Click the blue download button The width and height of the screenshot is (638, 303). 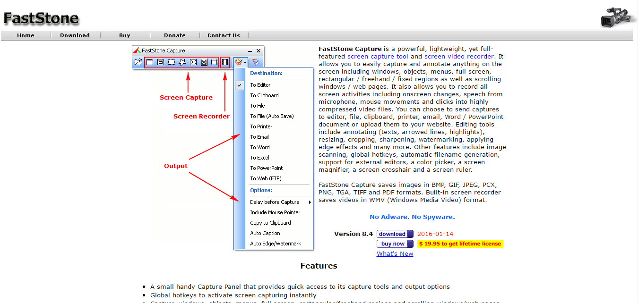click(395, 234)
